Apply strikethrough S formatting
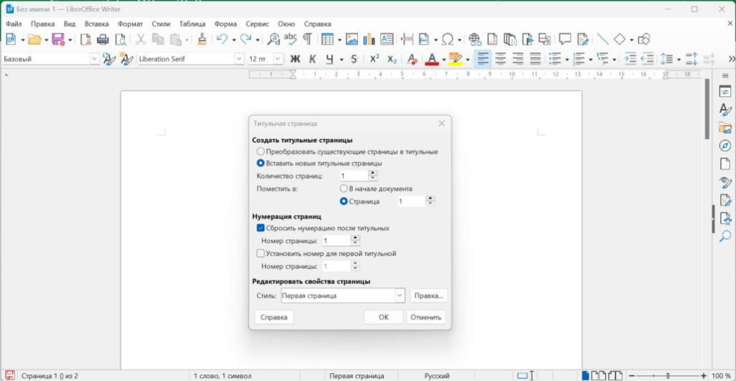The image size is (736, 381). click(x=354, y=59)
